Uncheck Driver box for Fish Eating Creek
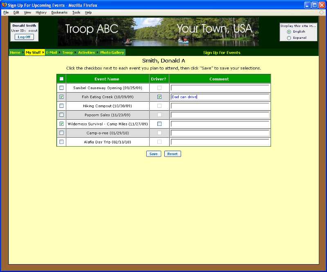This screenshot has width=327, height=272. coord(159,97)
